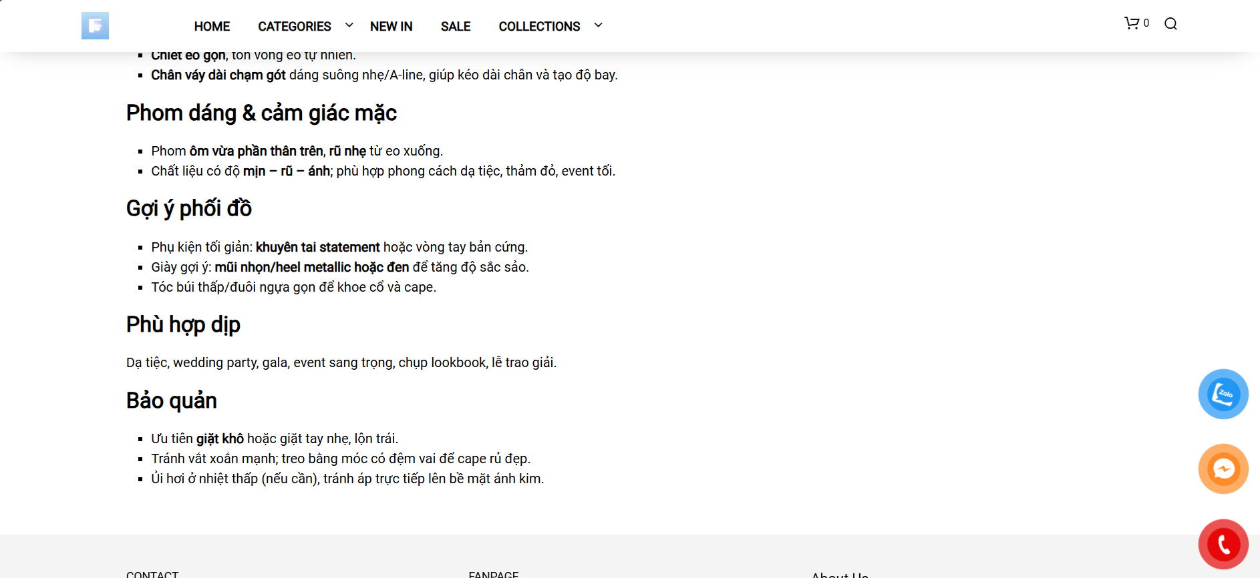Start a Zalo chat
The image size is (1260, 578).
coord(1223,394)
